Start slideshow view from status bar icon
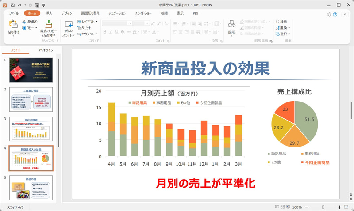Screen dimensions: 354x211 288,207
